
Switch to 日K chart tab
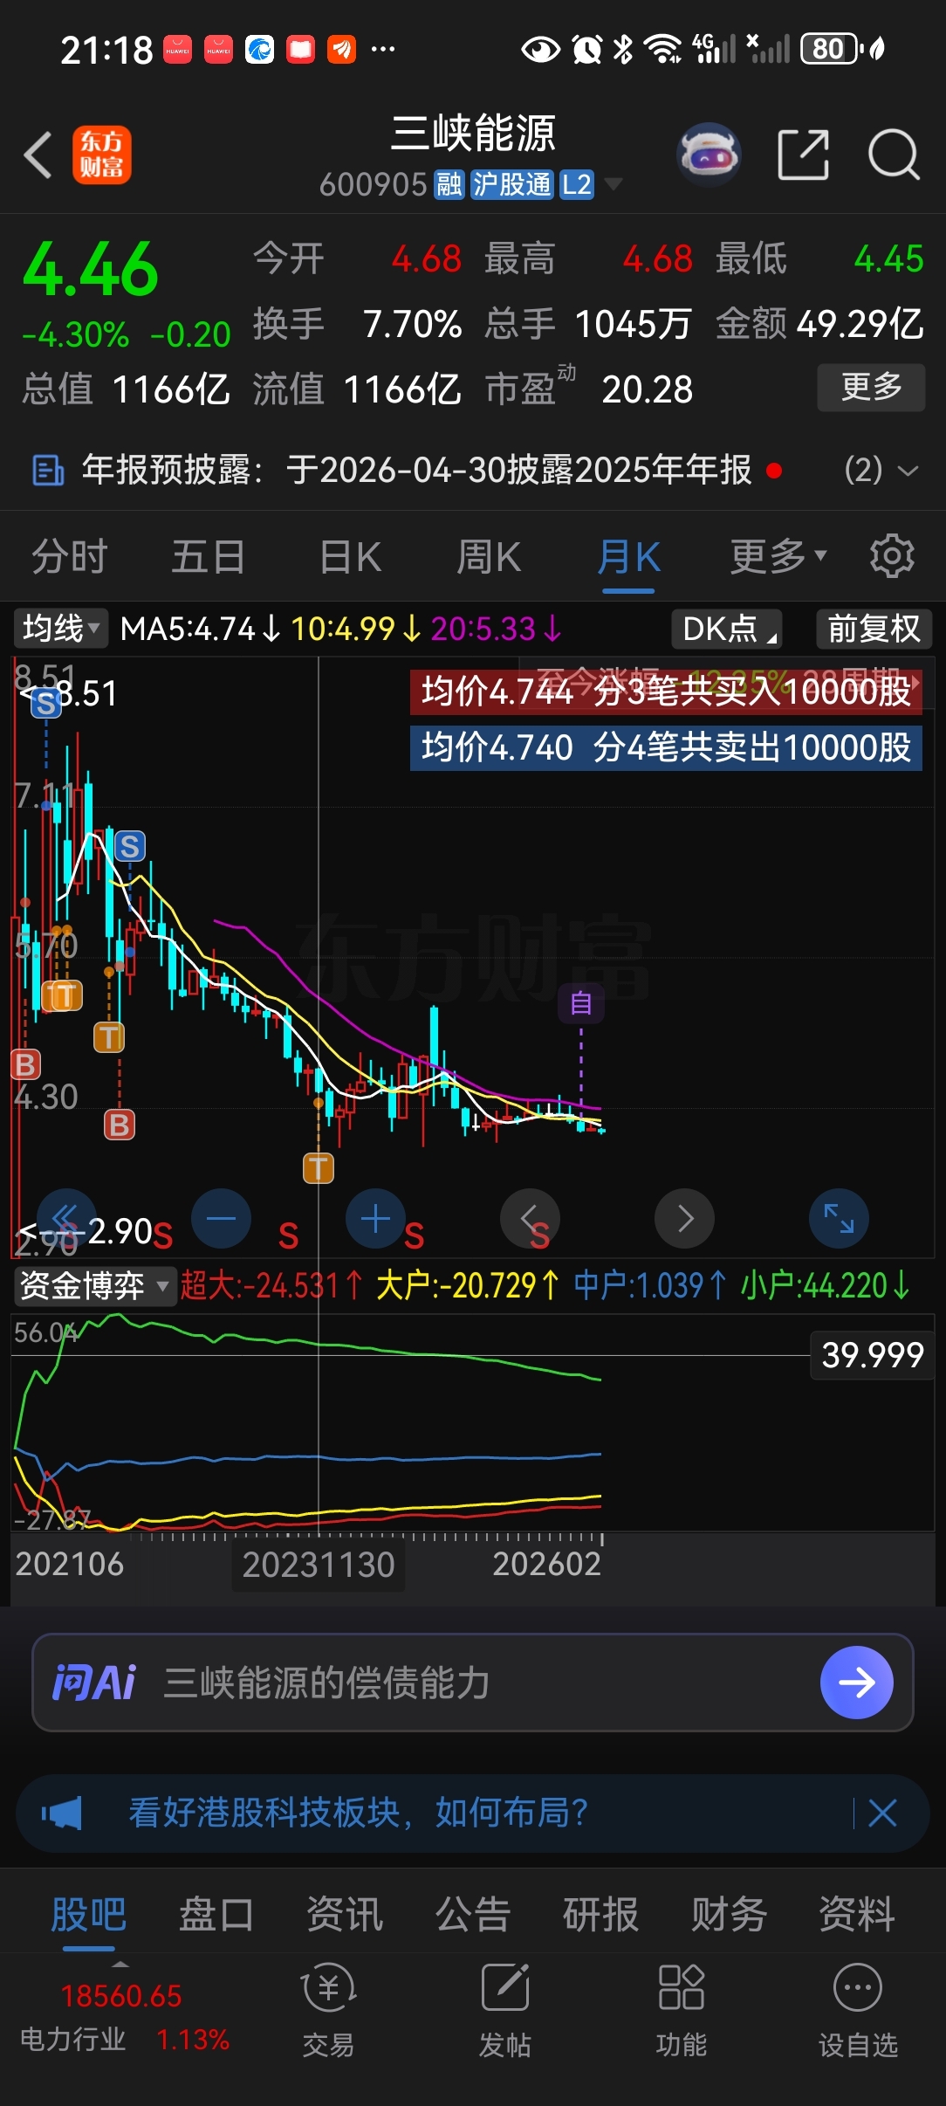point(351,556)
